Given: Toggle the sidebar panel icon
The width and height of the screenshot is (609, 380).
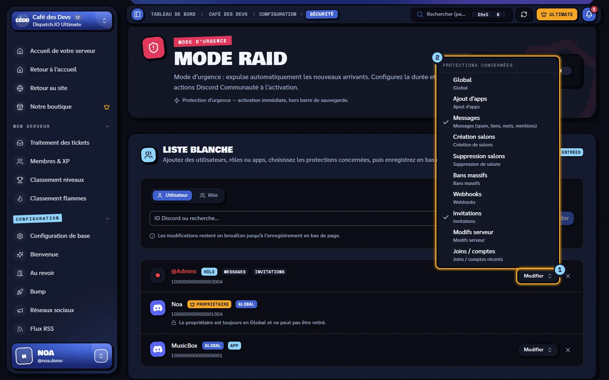Looking at the screenshot, I should click(137, 14).
